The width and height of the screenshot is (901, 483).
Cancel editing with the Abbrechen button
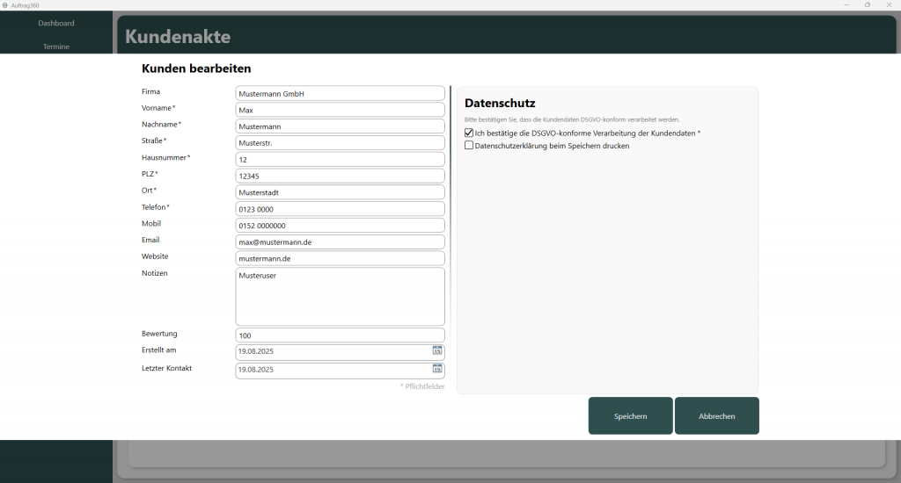point(716,416)
